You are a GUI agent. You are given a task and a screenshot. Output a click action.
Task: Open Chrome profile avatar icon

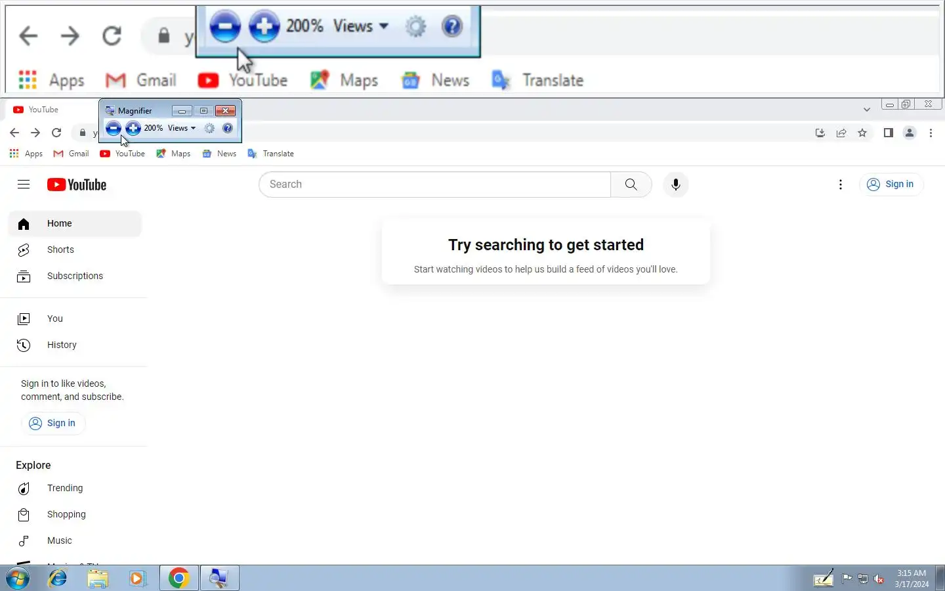coord(910,133)
